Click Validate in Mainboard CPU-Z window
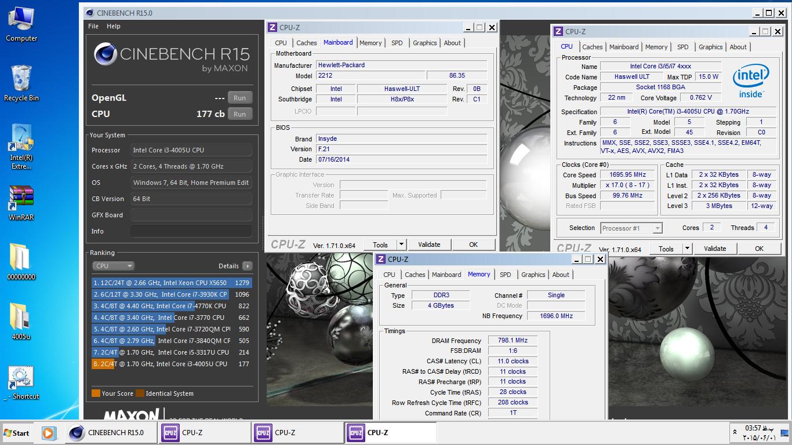 pos(429,245)
